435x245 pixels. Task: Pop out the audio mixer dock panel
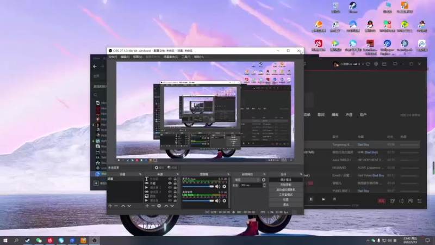(x=228, y=174)
